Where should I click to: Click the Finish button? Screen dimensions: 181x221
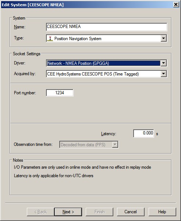pos(99,212)
